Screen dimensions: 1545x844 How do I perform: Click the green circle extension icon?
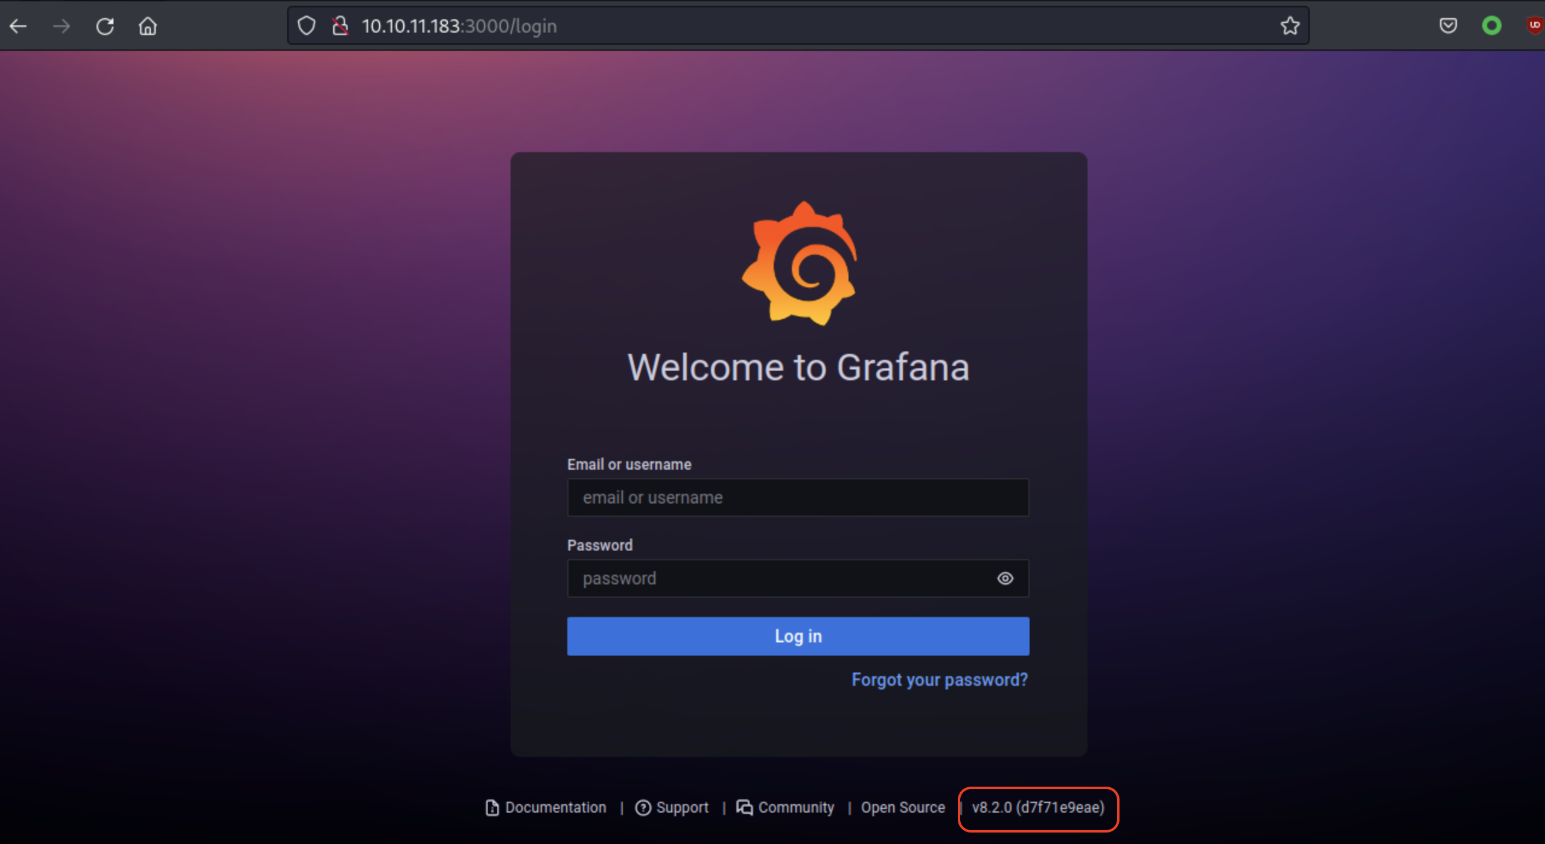(x=1491, y=25)
